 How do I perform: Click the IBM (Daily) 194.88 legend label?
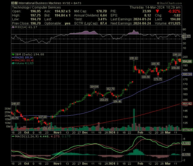(30, 54)
